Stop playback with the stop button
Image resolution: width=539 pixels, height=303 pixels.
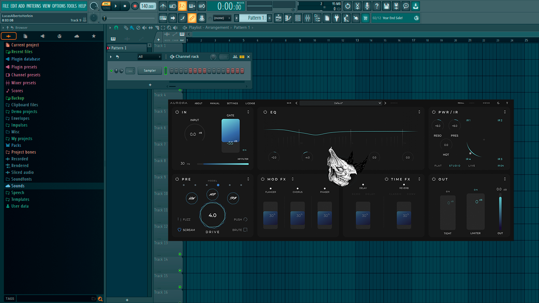tap(125, 6)
